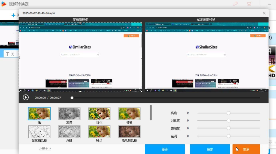Apply the 锐化 sharpen filter
276x154 pixels.
point(99,113)
